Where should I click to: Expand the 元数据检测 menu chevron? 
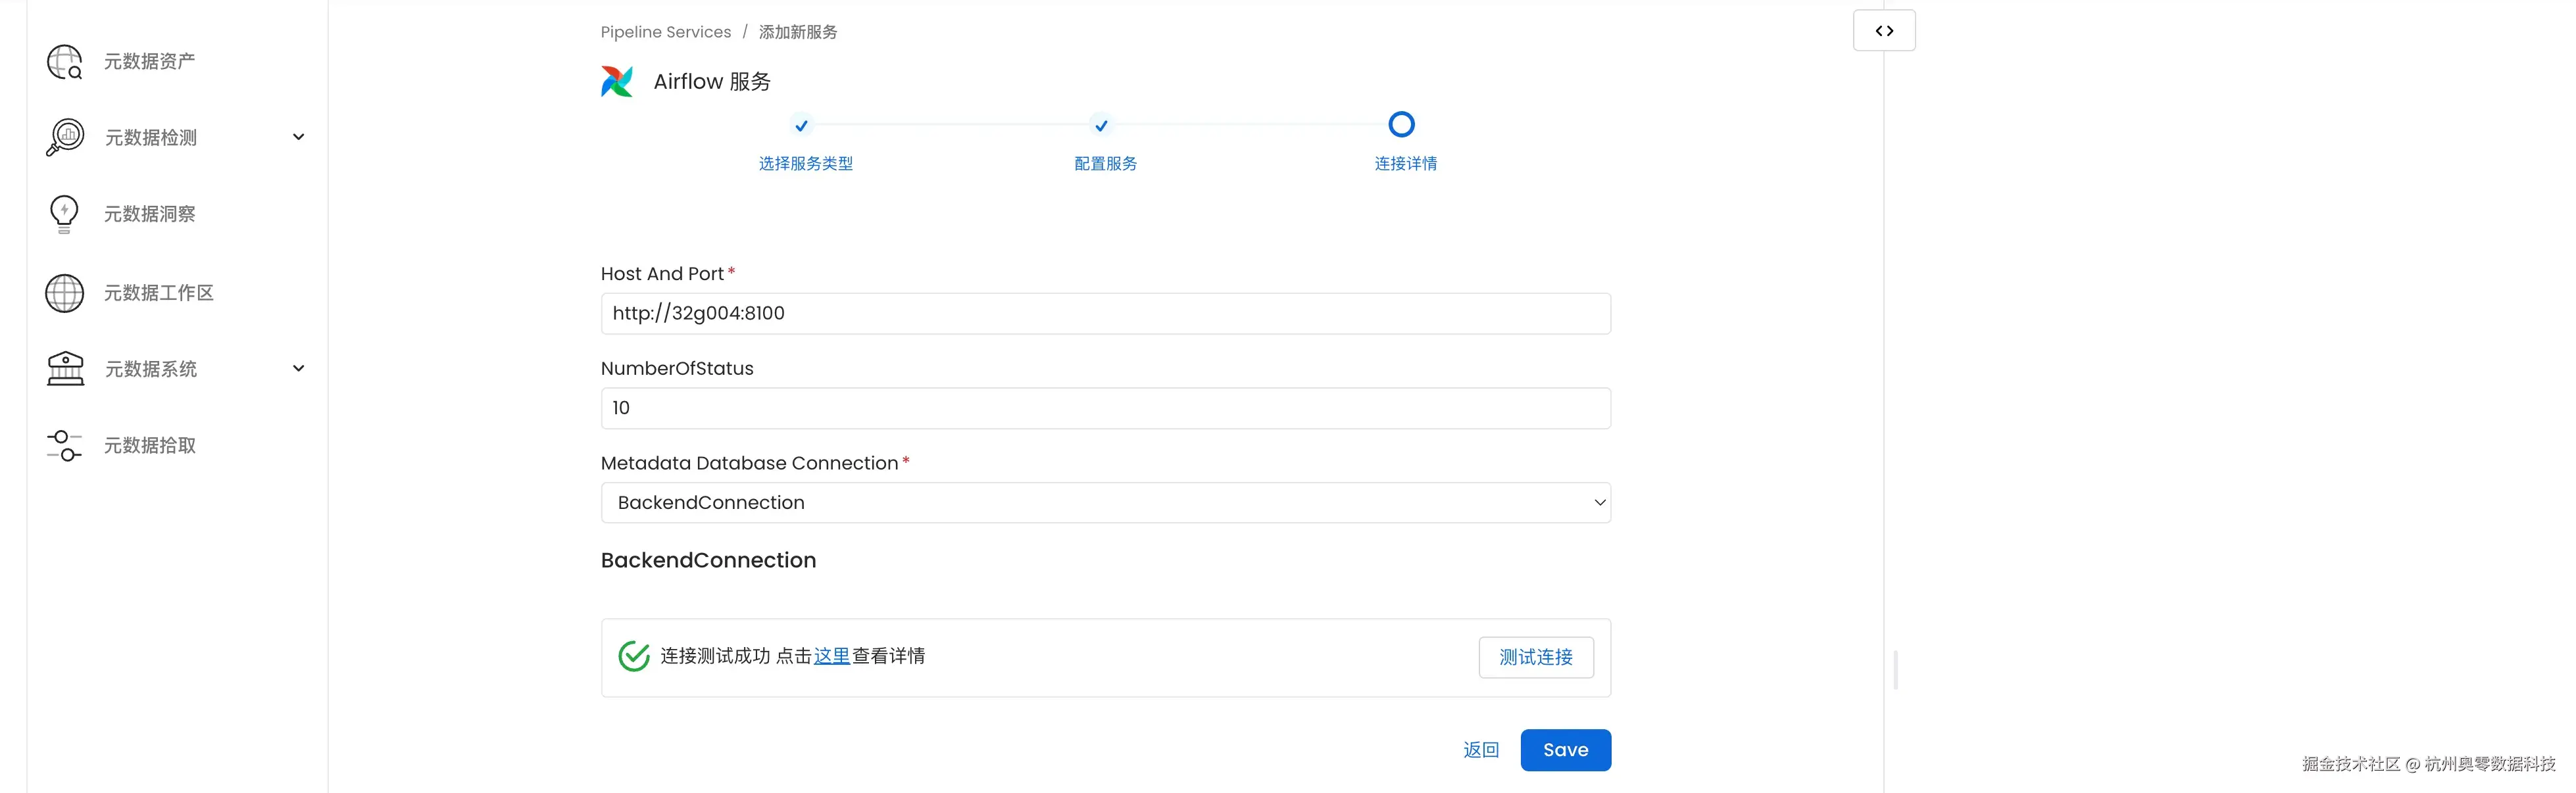coord(298,136)
